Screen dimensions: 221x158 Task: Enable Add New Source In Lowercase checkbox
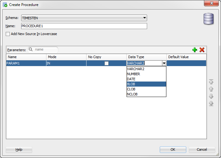(x=8, y=34)
